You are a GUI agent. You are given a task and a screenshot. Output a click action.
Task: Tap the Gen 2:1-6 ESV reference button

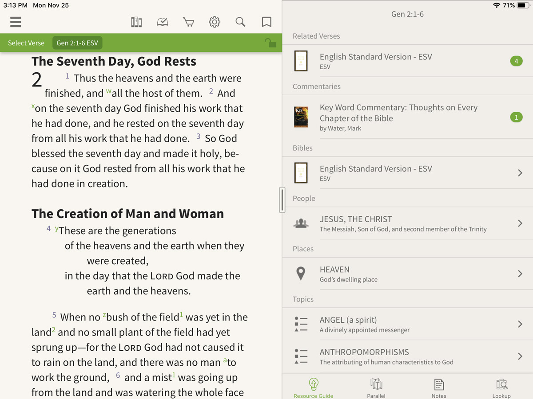click(77, 43)
